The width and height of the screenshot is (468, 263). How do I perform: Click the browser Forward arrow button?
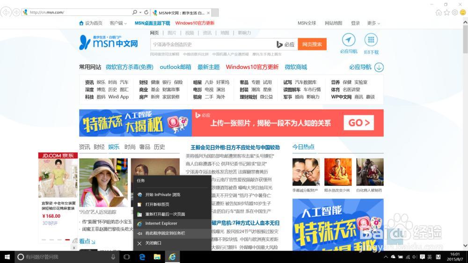pyautogui.click(x=16, y=12)
